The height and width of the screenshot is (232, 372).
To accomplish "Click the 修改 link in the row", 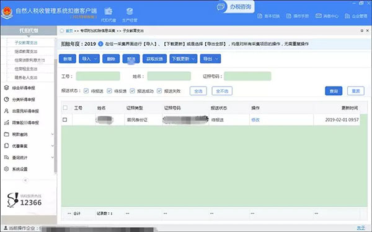I will pyautogui.click(x=255, y=120).
